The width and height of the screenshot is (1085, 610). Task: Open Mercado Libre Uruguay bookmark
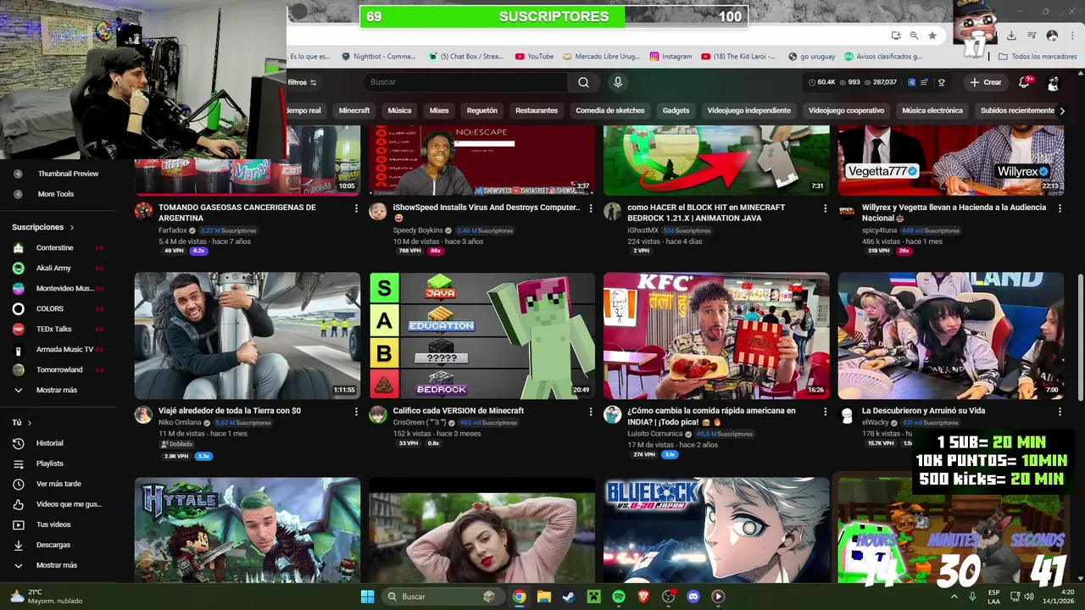point(602,57)
